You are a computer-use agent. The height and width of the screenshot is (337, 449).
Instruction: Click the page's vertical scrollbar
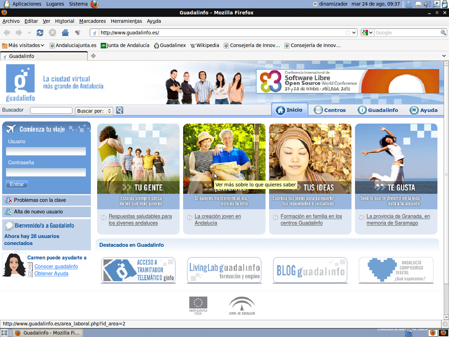[x=446, y=190]
